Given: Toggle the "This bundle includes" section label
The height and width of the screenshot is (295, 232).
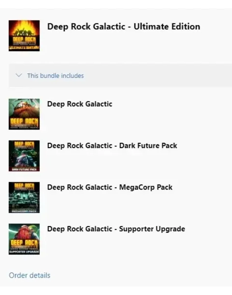Looking at the screenshot, I should click(55, 76).
